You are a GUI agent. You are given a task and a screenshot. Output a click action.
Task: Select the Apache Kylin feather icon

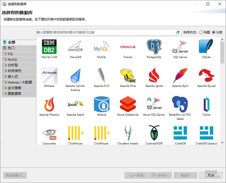pos(180,75)
